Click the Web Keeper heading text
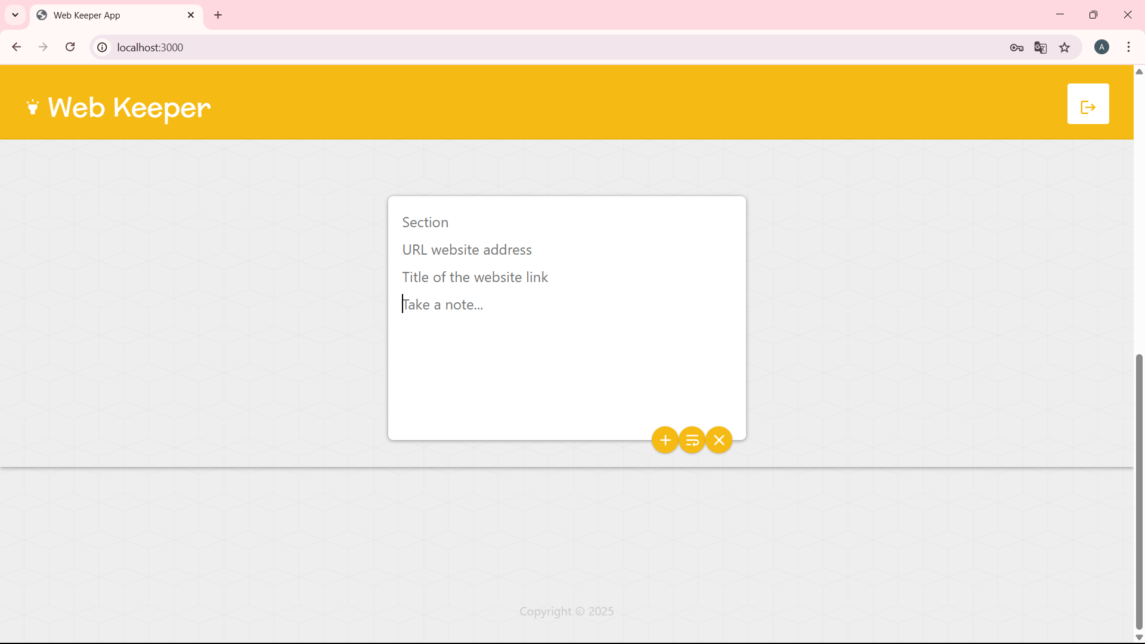This screenshot has height=644, width=1145. pos(129,108)
